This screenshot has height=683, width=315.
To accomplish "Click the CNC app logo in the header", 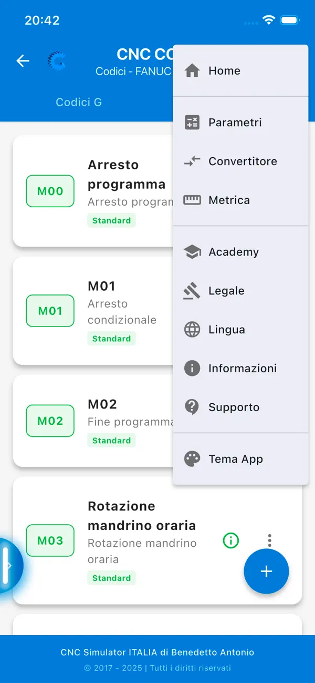I will [56, 61].
